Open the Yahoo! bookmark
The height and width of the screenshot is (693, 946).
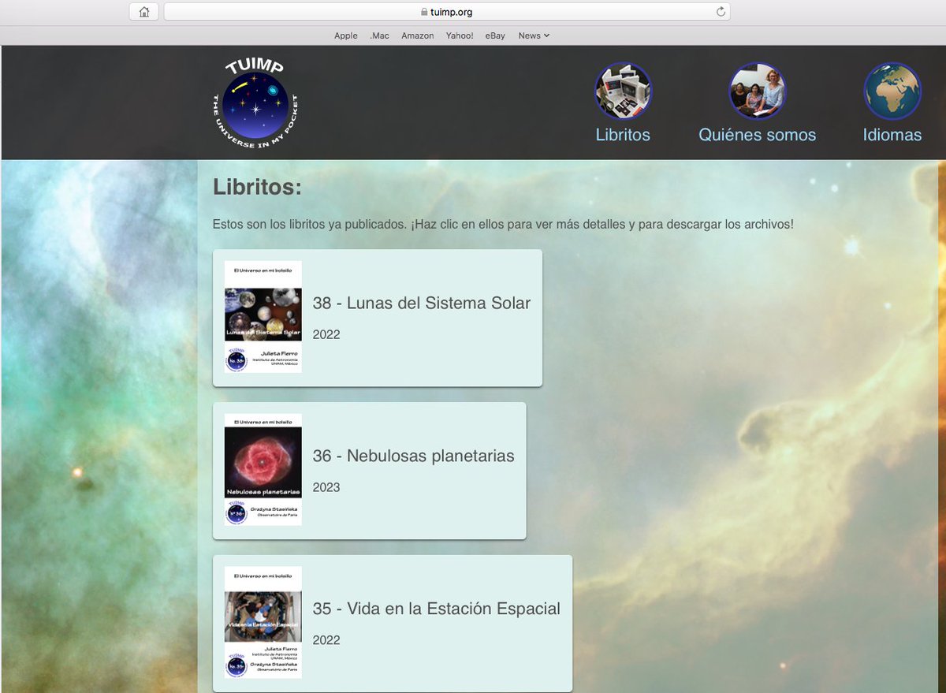click(x=460, y=35)
